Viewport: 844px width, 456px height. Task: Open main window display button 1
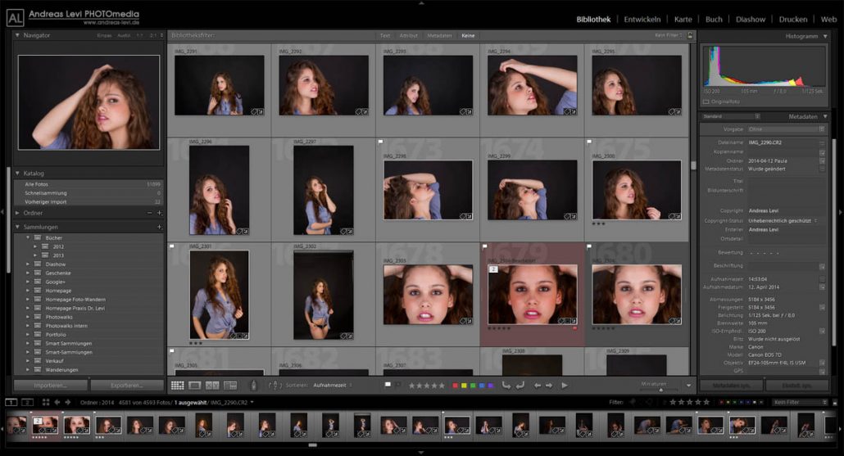tap(11, 402)
